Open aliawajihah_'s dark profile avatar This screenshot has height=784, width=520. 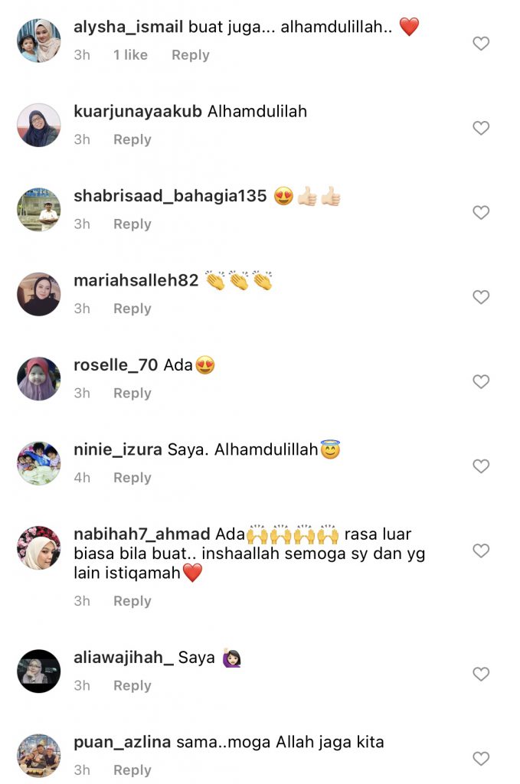pyautogui.click(x=39, y=671)
